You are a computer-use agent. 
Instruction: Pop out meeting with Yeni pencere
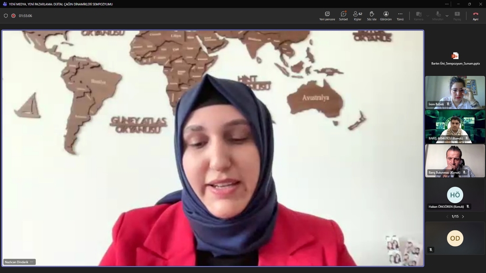coord(327,16)
